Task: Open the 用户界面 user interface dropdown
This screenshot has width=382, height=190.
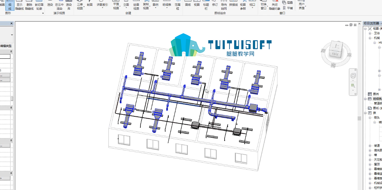Action: pyautogui.click(x=302, y=5)
